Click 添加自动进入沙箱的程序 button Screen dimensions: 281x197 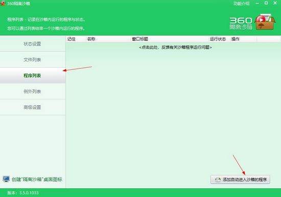click(240, 180)
